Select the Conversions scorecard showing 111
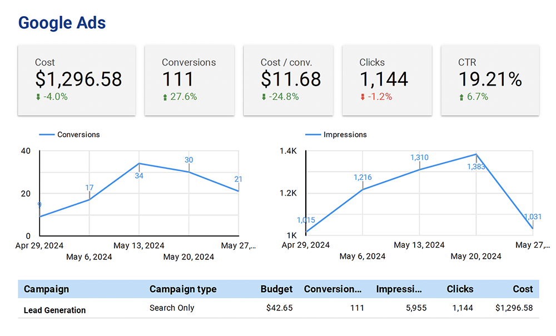Viewport: 556px width, 336px height. [x=190, y=80]
